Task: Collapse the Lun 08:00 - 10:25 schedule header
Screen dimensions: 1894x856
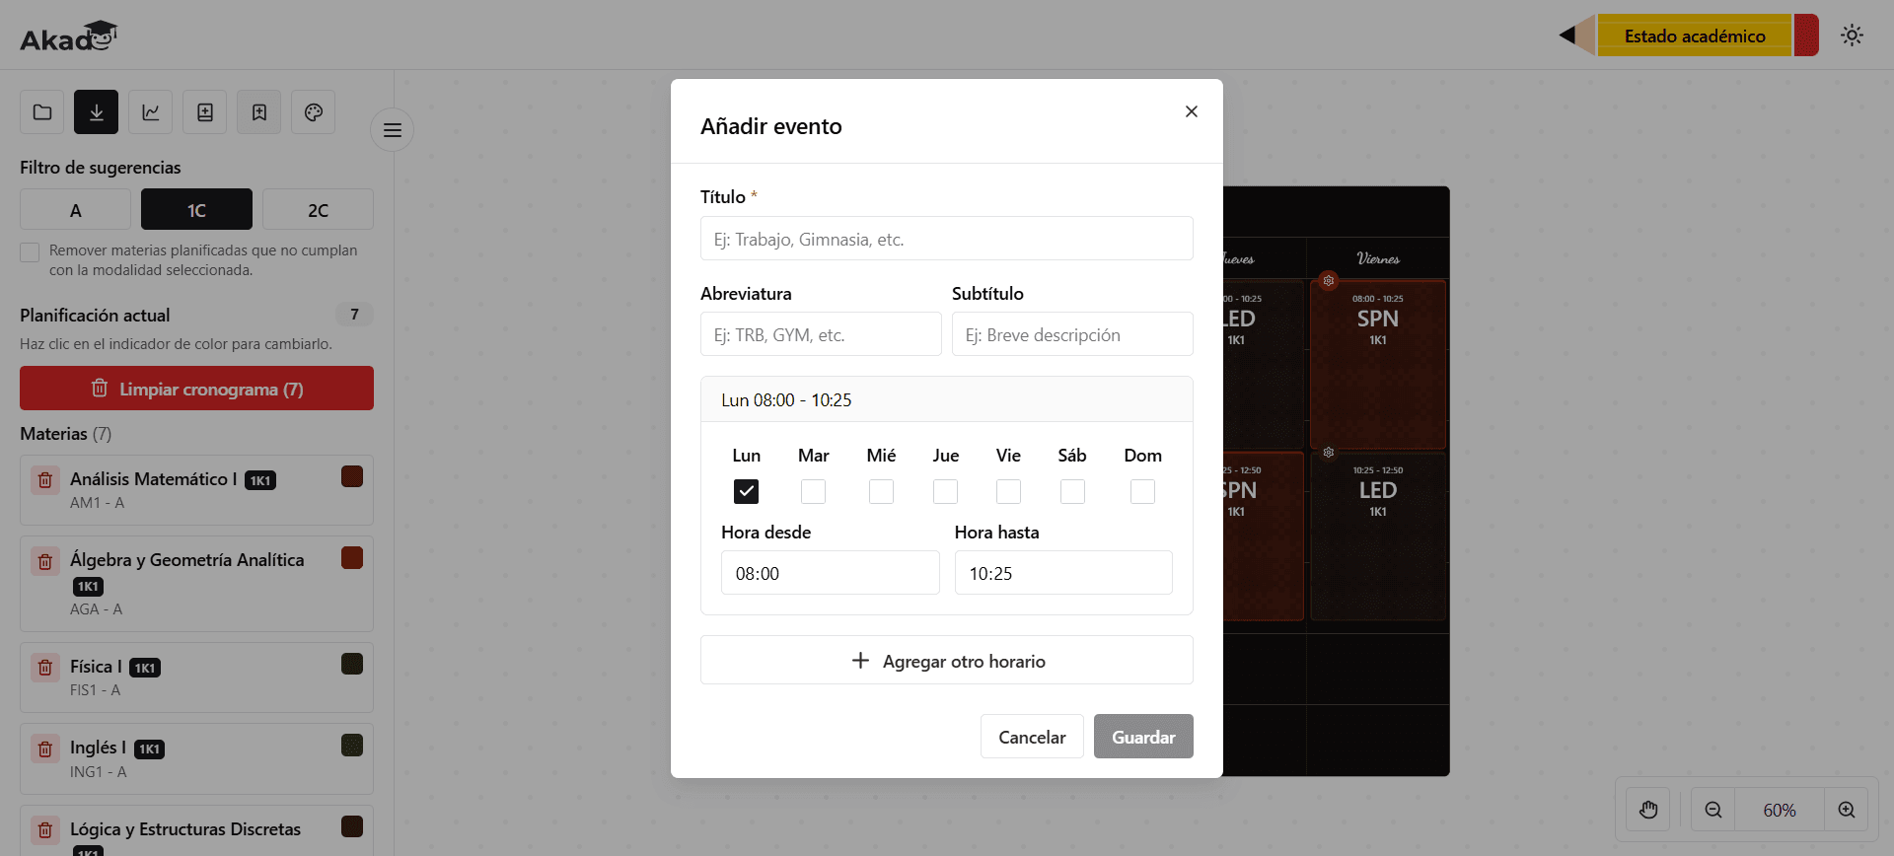Action: click(947, 399)
